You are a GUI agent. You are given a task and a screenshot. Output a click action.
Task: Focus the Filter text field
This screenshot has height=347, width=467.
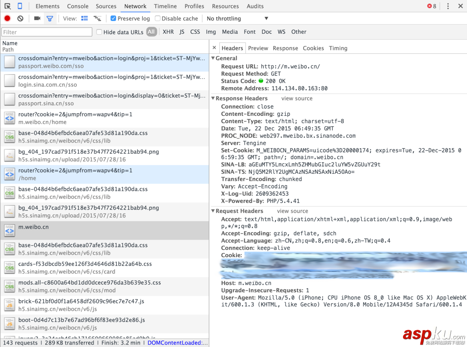pyautogui.click(x=47, y=32)
